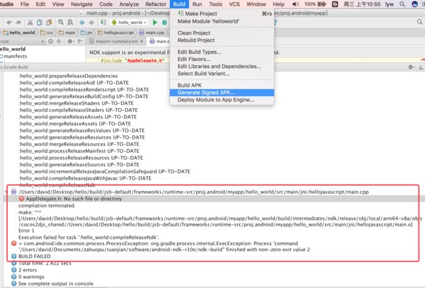This screenshot has height=288, width=425.
Task: Click the Paste clipboard icon
Action: pos(49,22)
